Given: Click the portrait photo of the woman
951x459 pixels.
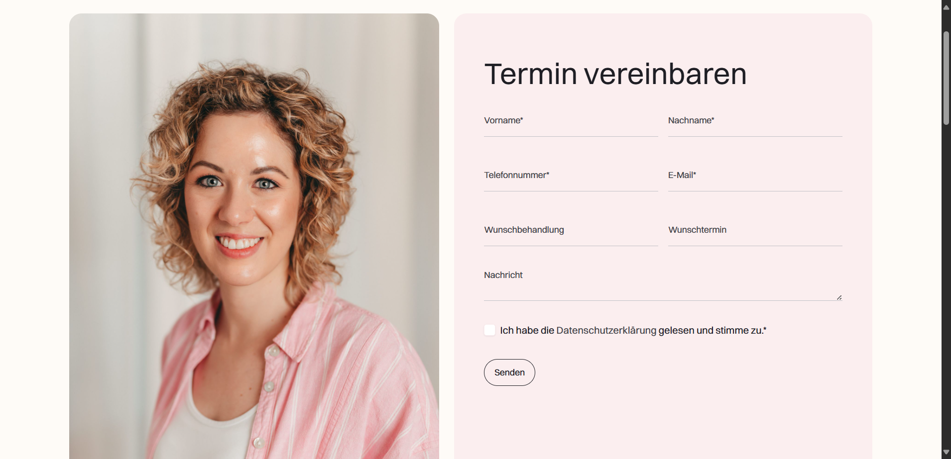Looking at the screenshot, I should (x=254, y=236).
